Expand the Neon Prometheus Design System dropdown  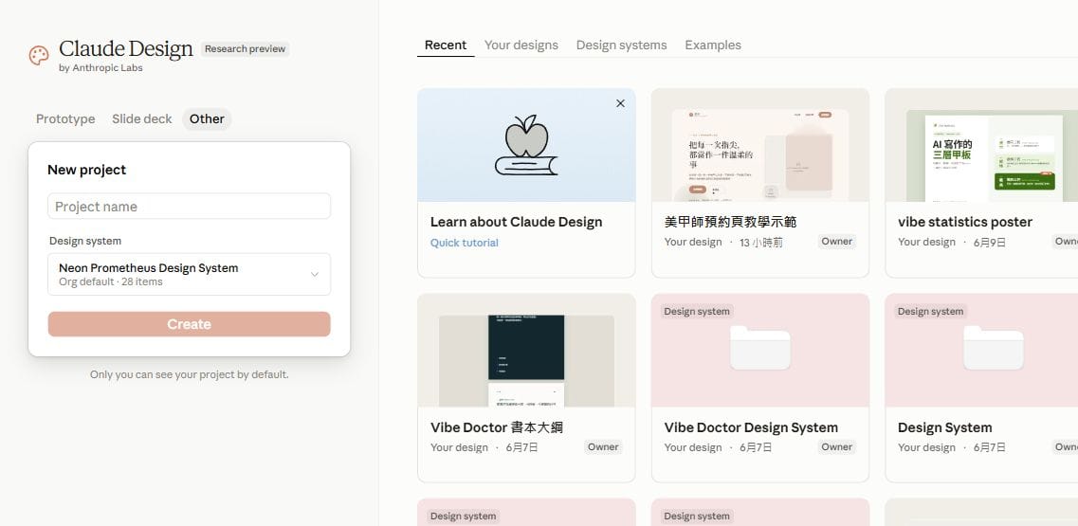189,274
